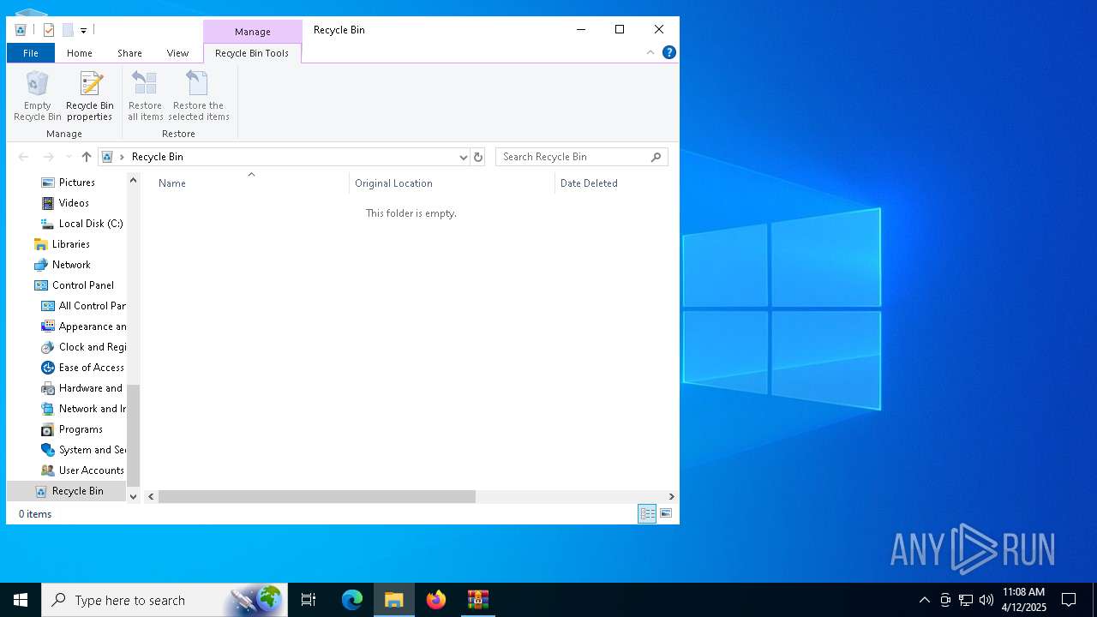Open WinRAR from taskbar

[x=477, y=600]
